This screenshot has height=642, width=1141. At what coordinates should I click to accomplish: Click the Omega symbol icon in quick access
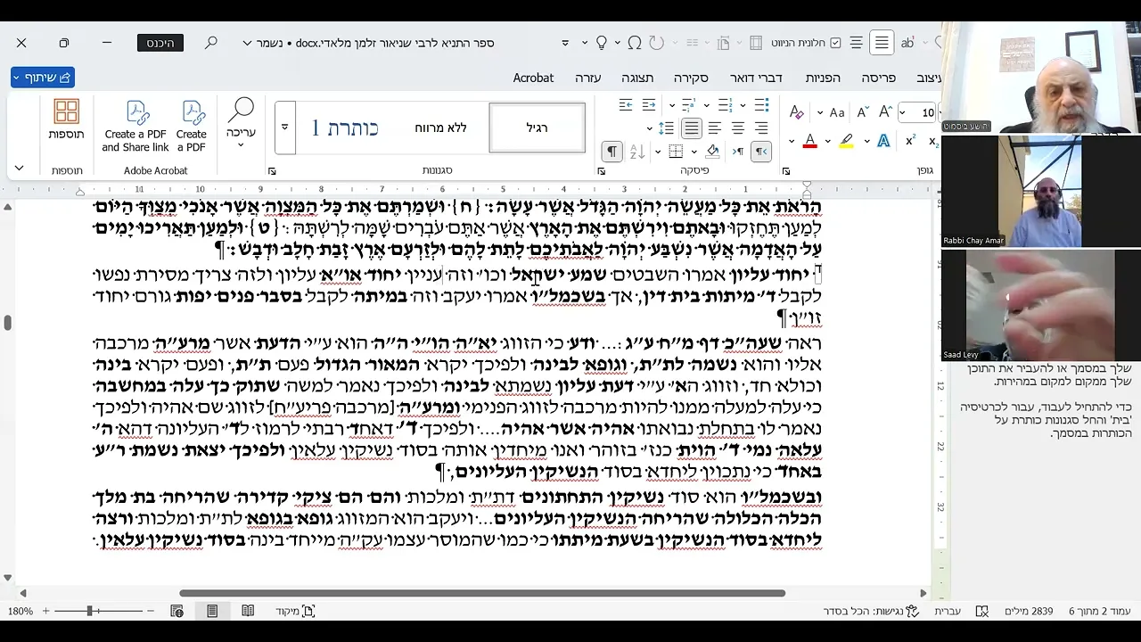tap(635, 43)
